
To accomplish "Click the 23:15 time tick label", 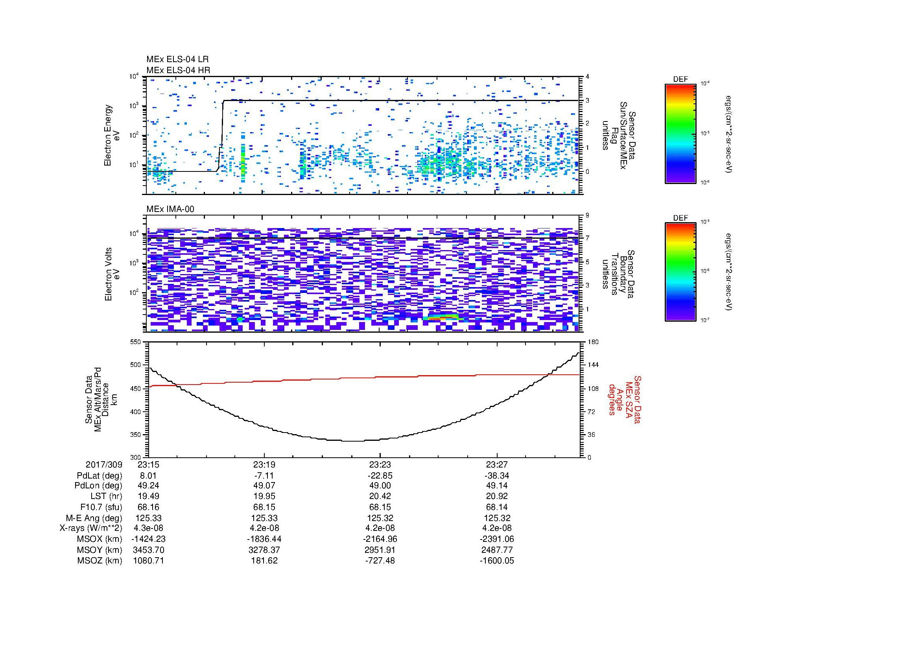I will [x=148, y=465].
